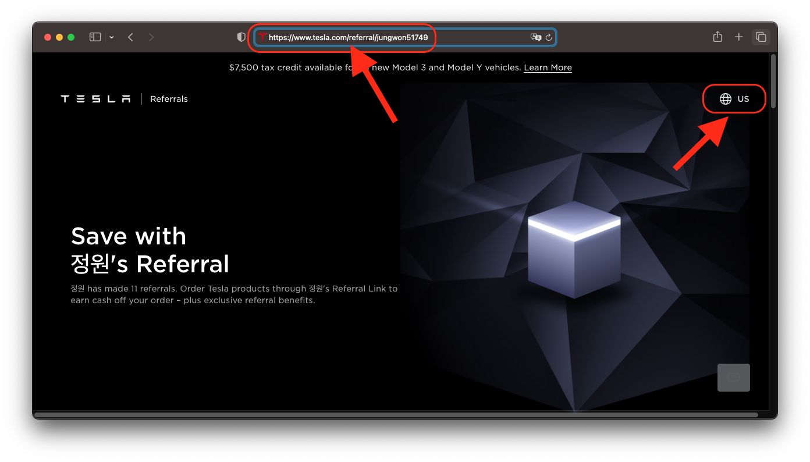Go to Tesla home via logo
Screen dimensions: 810x462
95,99
